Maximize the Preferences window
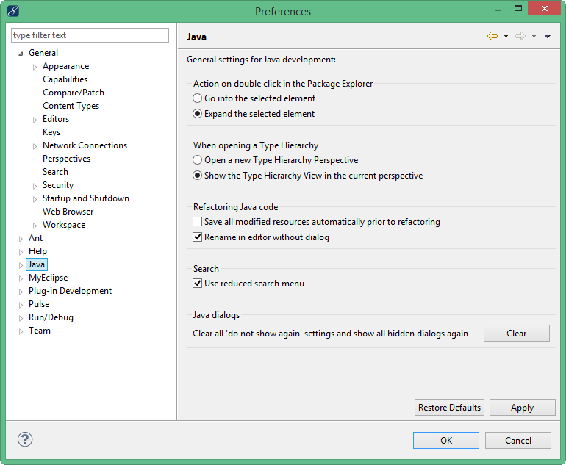This screenshot has height=465, width=566. pyautogui.click(x=518, y=8)
